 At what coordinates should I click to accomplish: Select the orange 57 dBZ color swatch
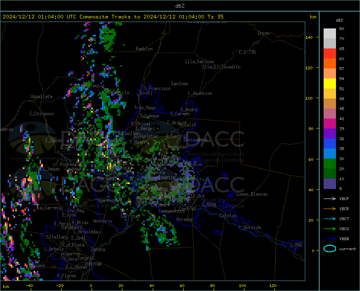pyautogui.click(x=330, y=64)
